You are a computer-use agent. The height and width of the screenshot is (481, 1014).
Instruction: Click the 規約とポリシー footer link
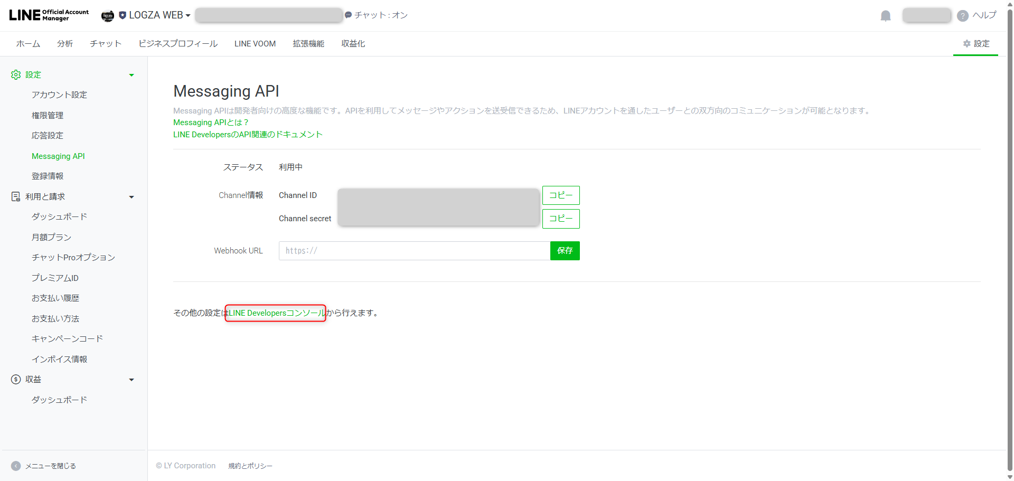(x=250, y=466)
